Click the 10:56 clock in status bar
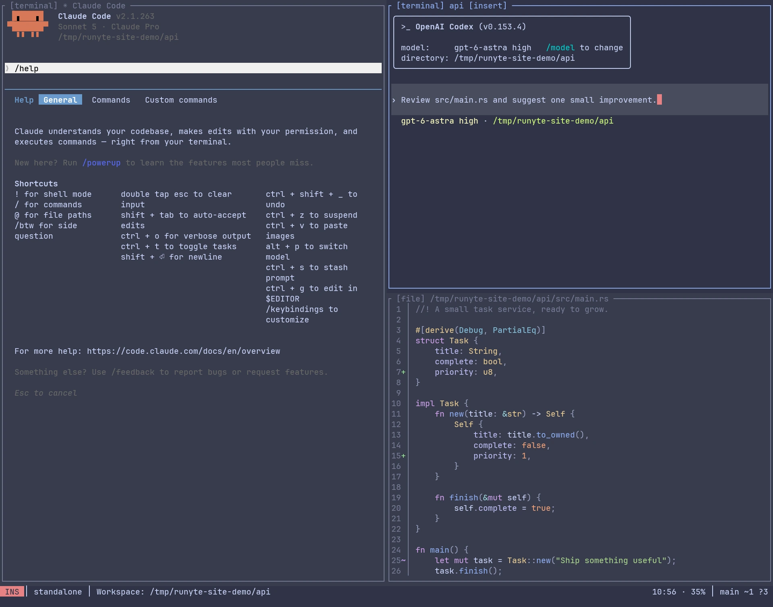Image resolution: width=773 pixels, height=607 pixels. 664,592
